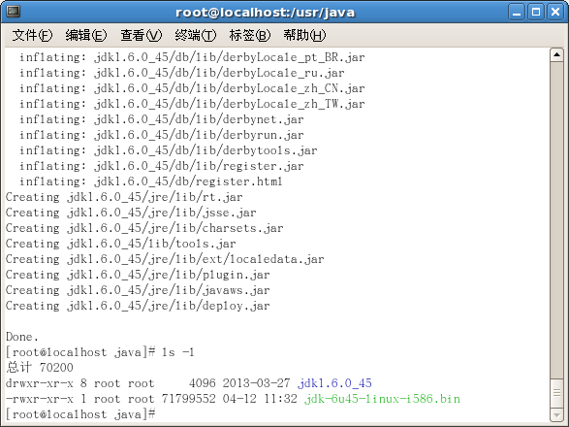Click the 总计 70200 line
Image resolution: width=569 pixels, height=427 pixels.
pos(40,368)
